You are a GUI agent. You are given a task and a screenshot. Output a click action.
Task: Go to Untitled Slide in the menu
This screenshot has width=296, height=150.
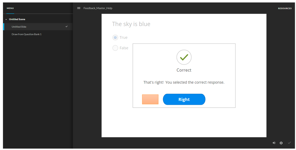tap(19, 27)
